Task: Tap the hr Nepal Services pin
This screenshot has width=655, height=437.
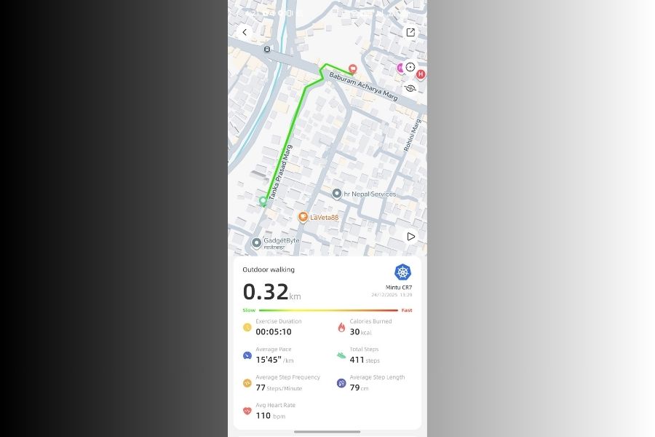Action: [x=337, y=194]
